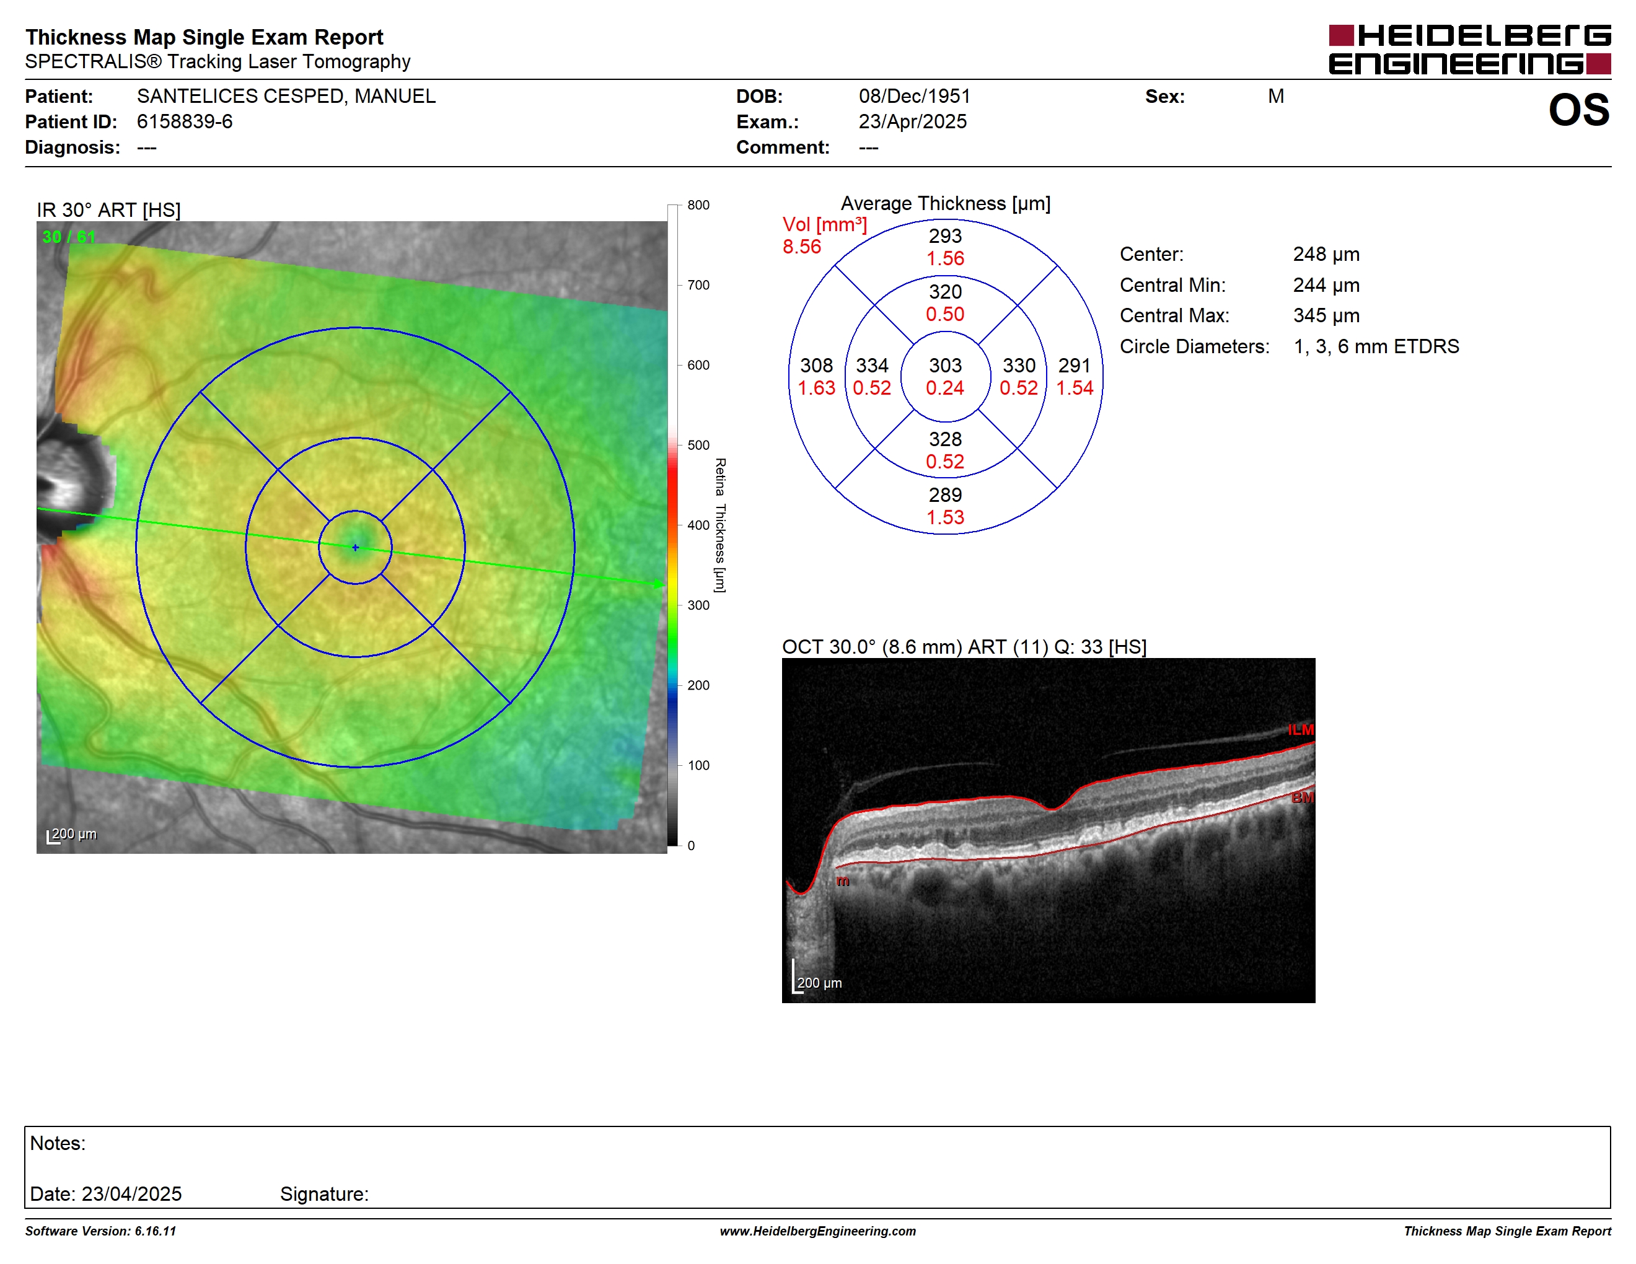The width and height of the screenshot is (1636, 1264).
Task: Click the 800 mark on thickness scale
Action: point(698,205)
